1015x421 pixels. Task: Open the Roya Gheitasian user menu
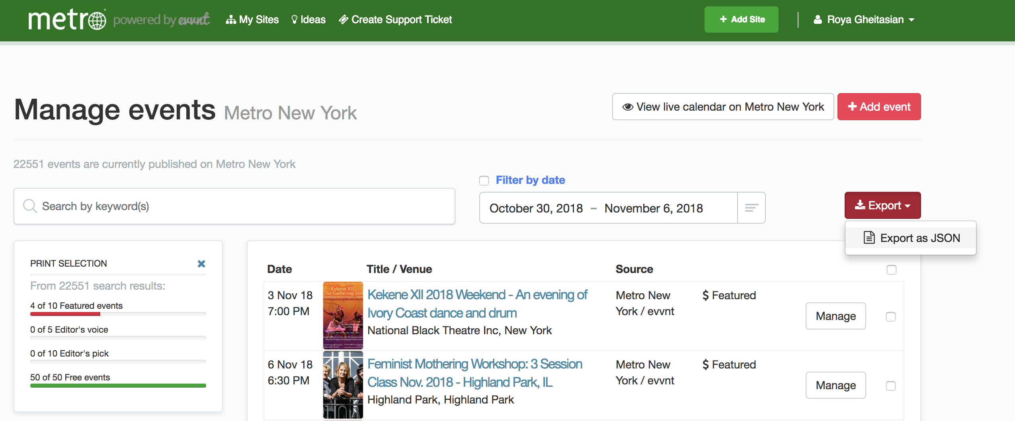pos(864,19)
